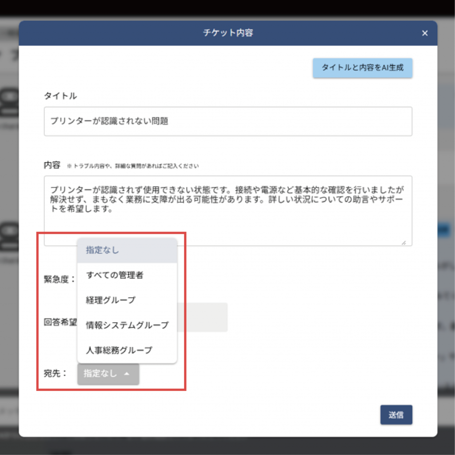Click the lower robot avatar behind dialog
This screenshot has height=455, width=455.
[9, 235]
